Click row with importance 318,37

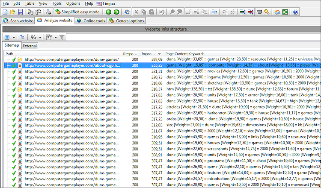pos(162,89)
